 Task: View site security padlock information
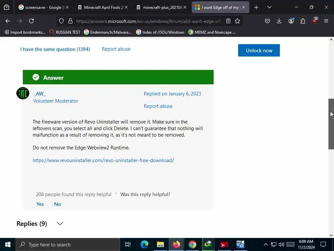pos(70,21)
